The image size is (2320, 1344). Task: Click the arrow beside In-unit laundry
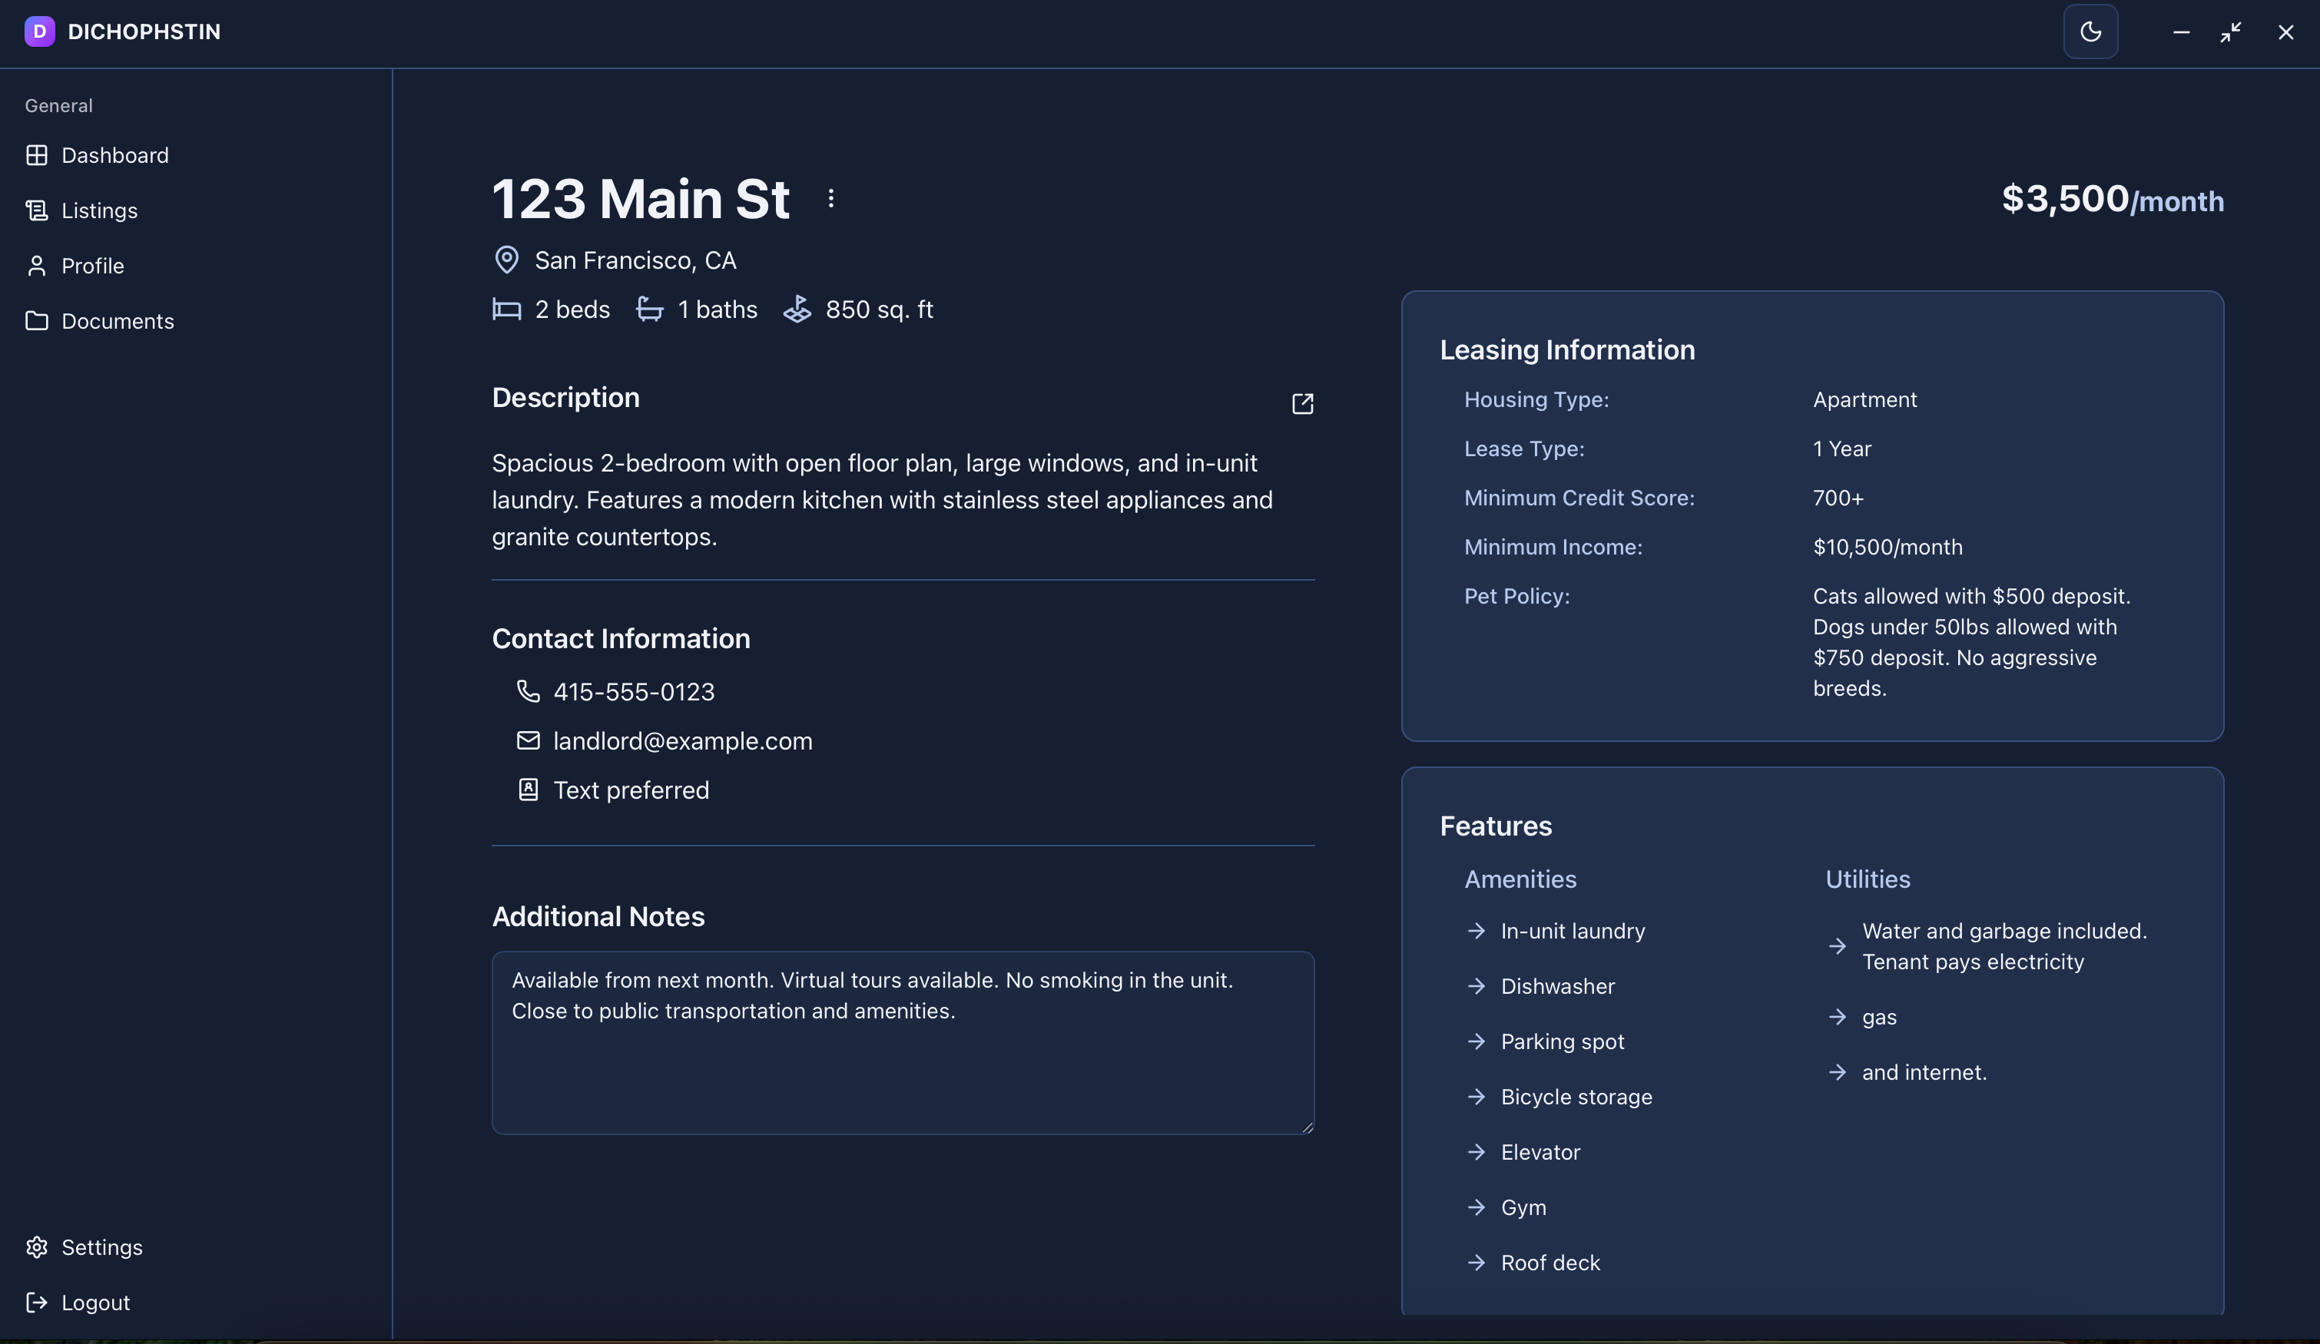coord(1476,931)
